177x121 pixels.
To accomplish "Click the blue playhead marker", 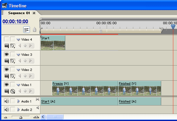I will pyautogui.click(x=173, y=27).
